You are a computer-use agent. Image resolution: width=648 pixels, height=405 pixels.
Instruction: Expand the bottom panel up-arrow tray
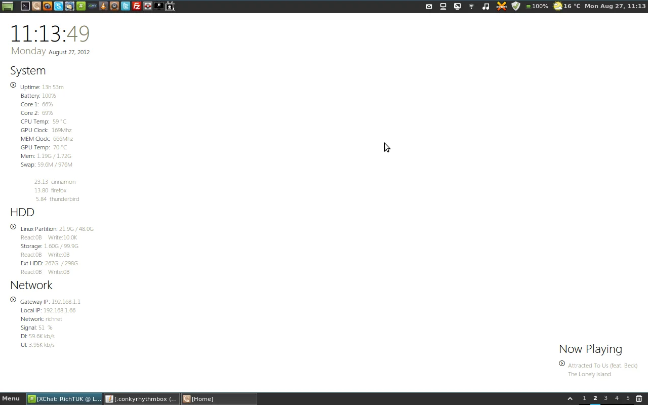pos(570,398)
